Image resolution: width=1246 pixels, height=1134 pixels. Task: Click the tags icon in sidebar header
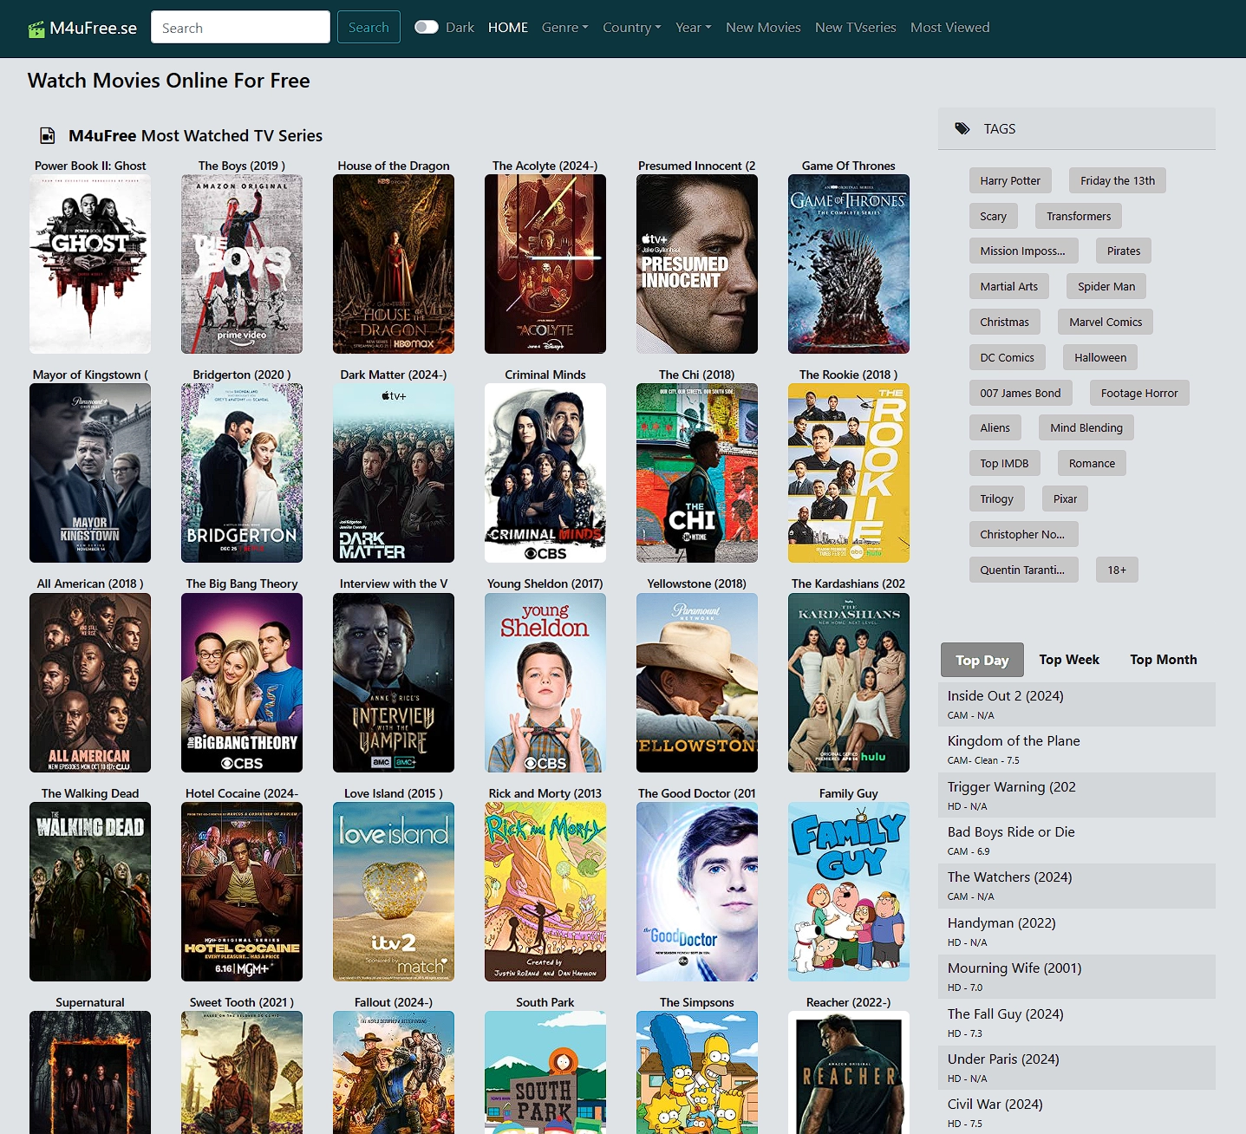pos(962,129)
